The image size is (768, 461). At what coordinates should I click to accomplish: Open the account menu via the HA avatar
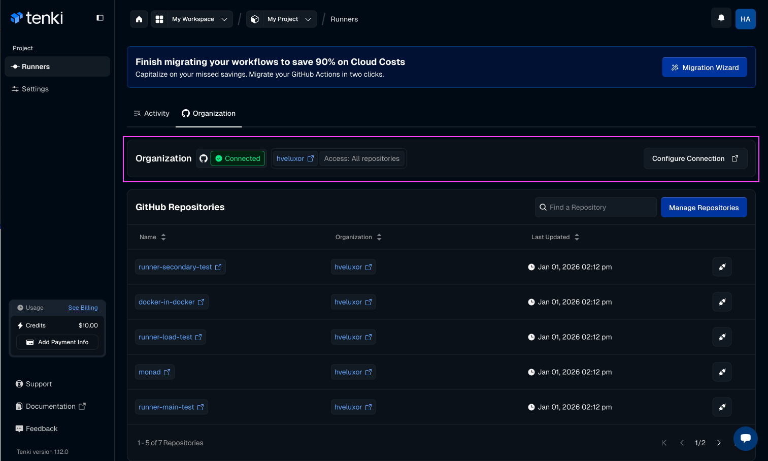(x=745, y=19)
